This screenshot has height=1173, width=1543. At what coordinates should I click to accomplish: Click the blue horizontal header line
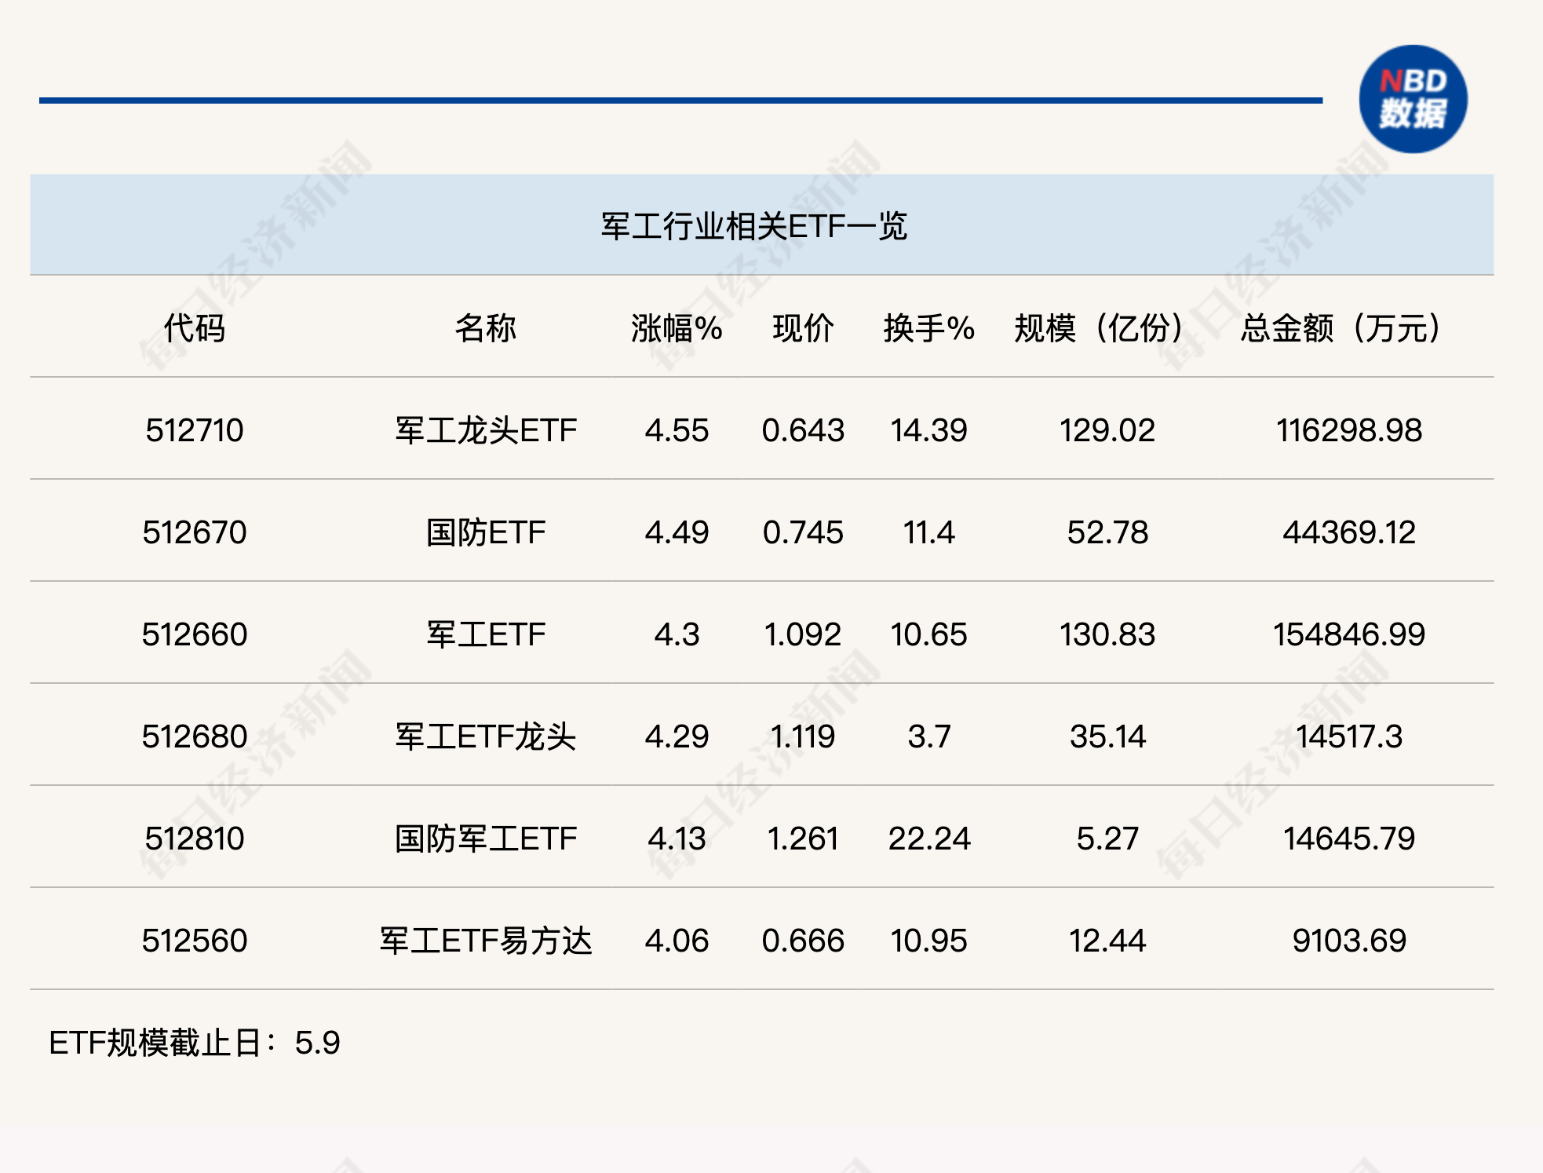[x=680, y=100]
